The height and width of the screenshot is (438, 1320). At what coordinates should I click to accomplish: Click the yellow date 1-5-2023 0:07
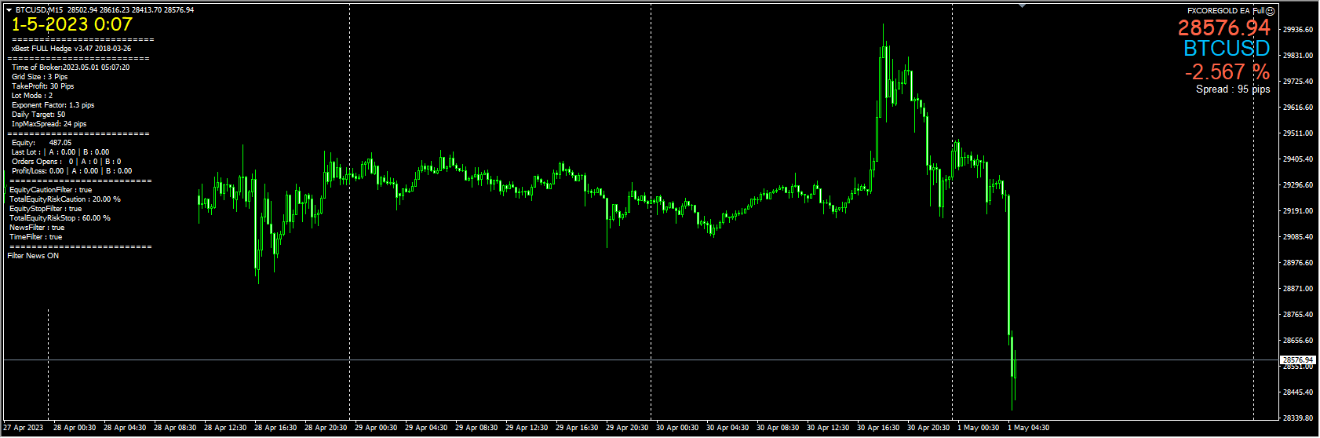point(71,24)
